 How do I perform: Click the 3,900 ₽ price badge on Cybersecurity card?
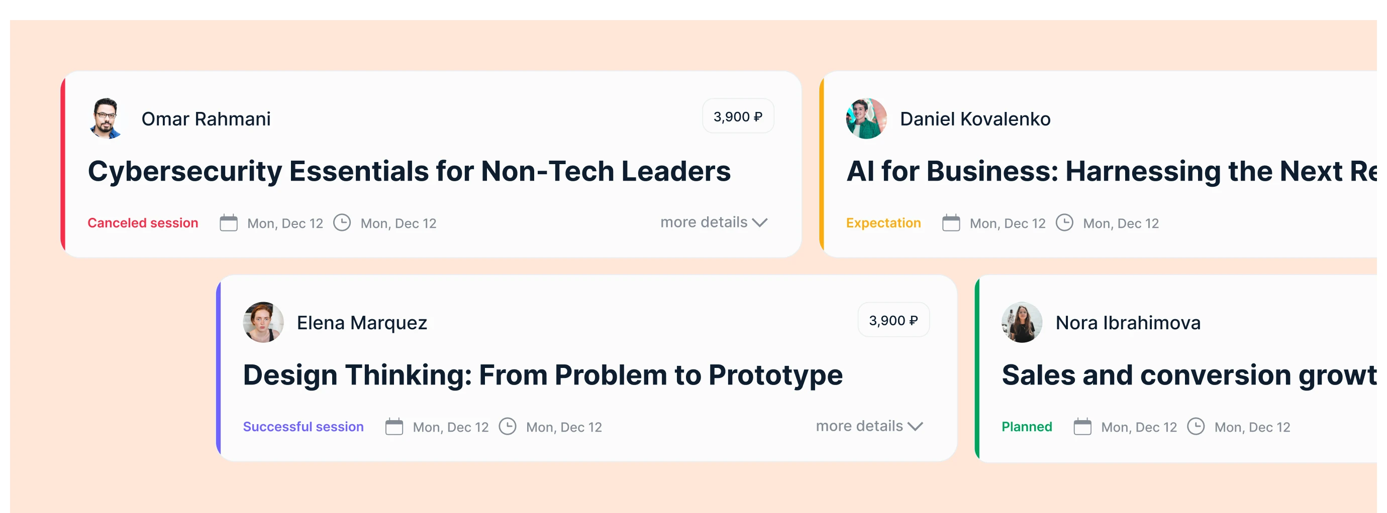click(x=738, y=115)
